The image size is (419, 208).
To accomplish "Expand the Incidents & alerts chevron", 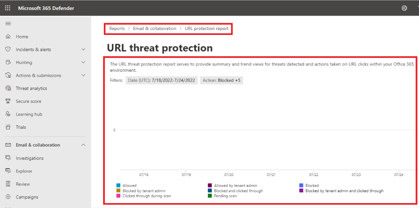I will (x=83, y=50).
